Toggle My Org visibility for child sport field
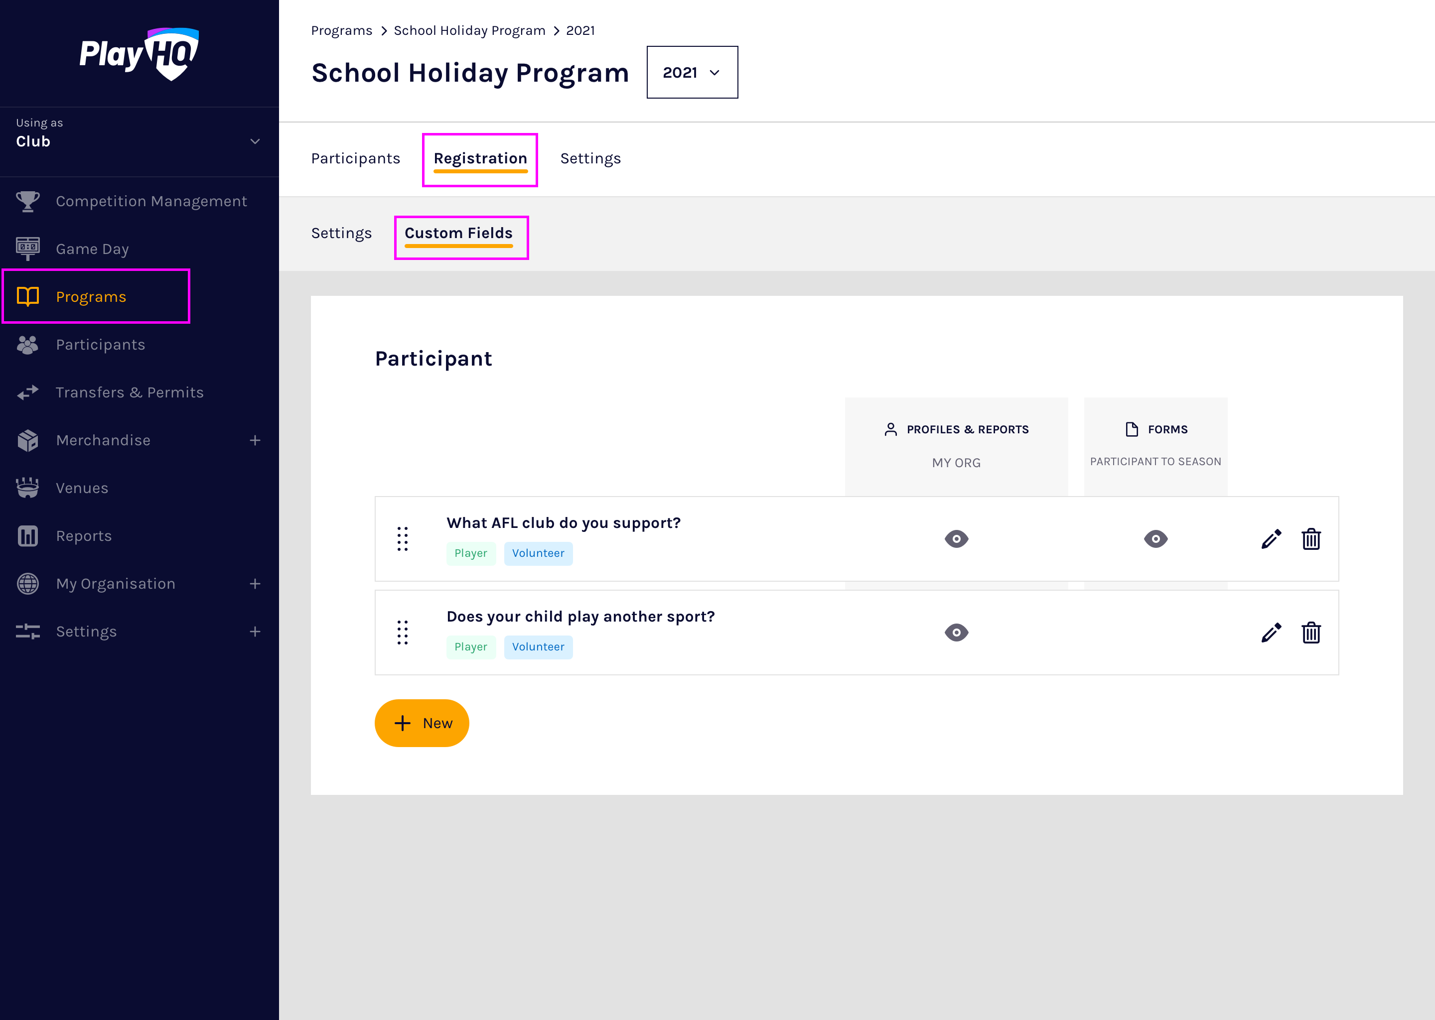Viewport: 1435px width, 1020px height. pos(956,633)
